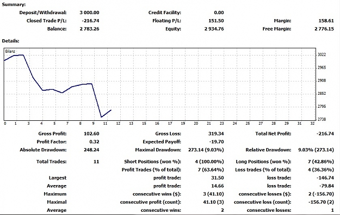Select Long Positions value 7 (42.86%)
Viewport: 340px width, 215px height.
pos(321,162)
